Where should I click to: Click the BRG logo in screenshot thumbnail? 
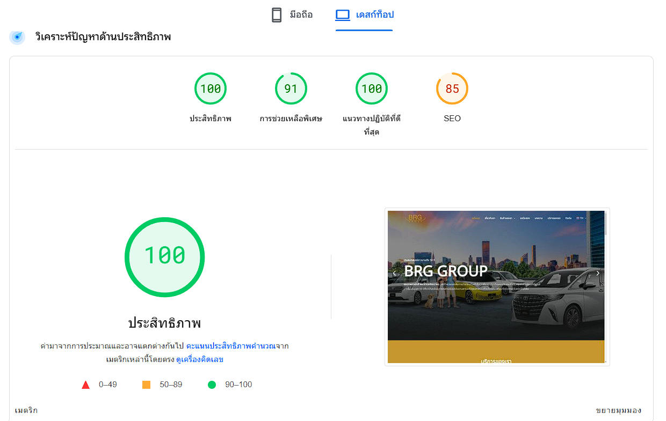[x=415, y=218]
